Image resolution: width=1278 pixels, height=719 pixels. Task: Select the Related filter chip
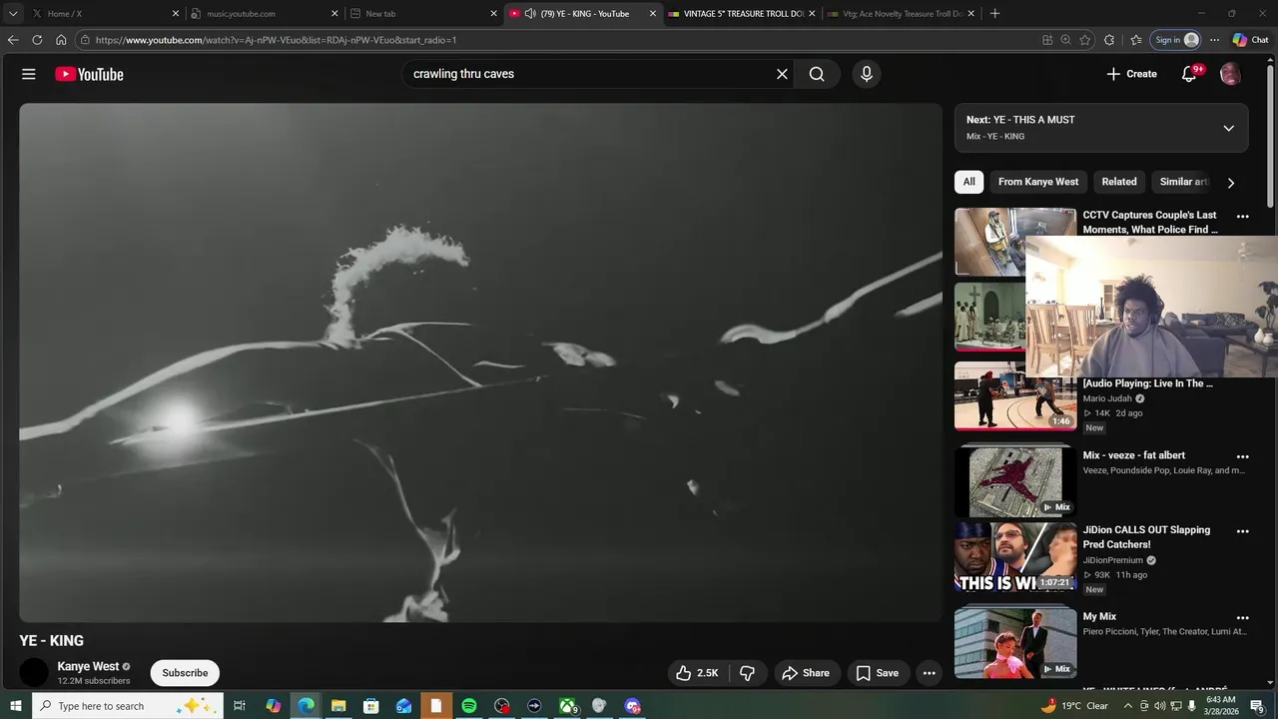pyautogui.click(x=1119, y=182)
